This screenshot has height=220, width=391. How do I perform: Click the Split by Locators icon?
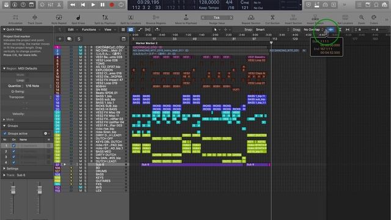click(130, 18)
